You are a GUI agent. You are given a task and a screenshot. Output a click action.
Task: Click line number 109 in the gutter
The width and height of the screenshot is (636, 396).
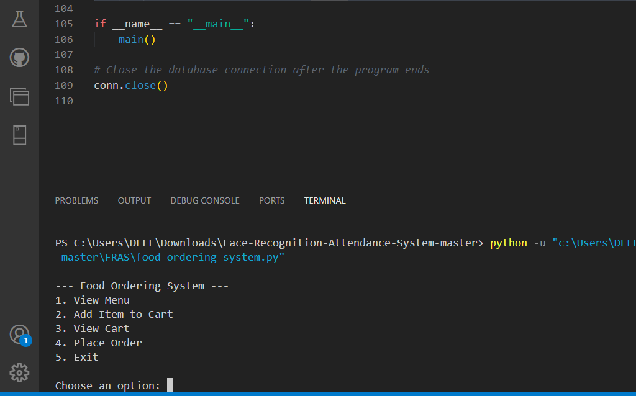point(64,86)
